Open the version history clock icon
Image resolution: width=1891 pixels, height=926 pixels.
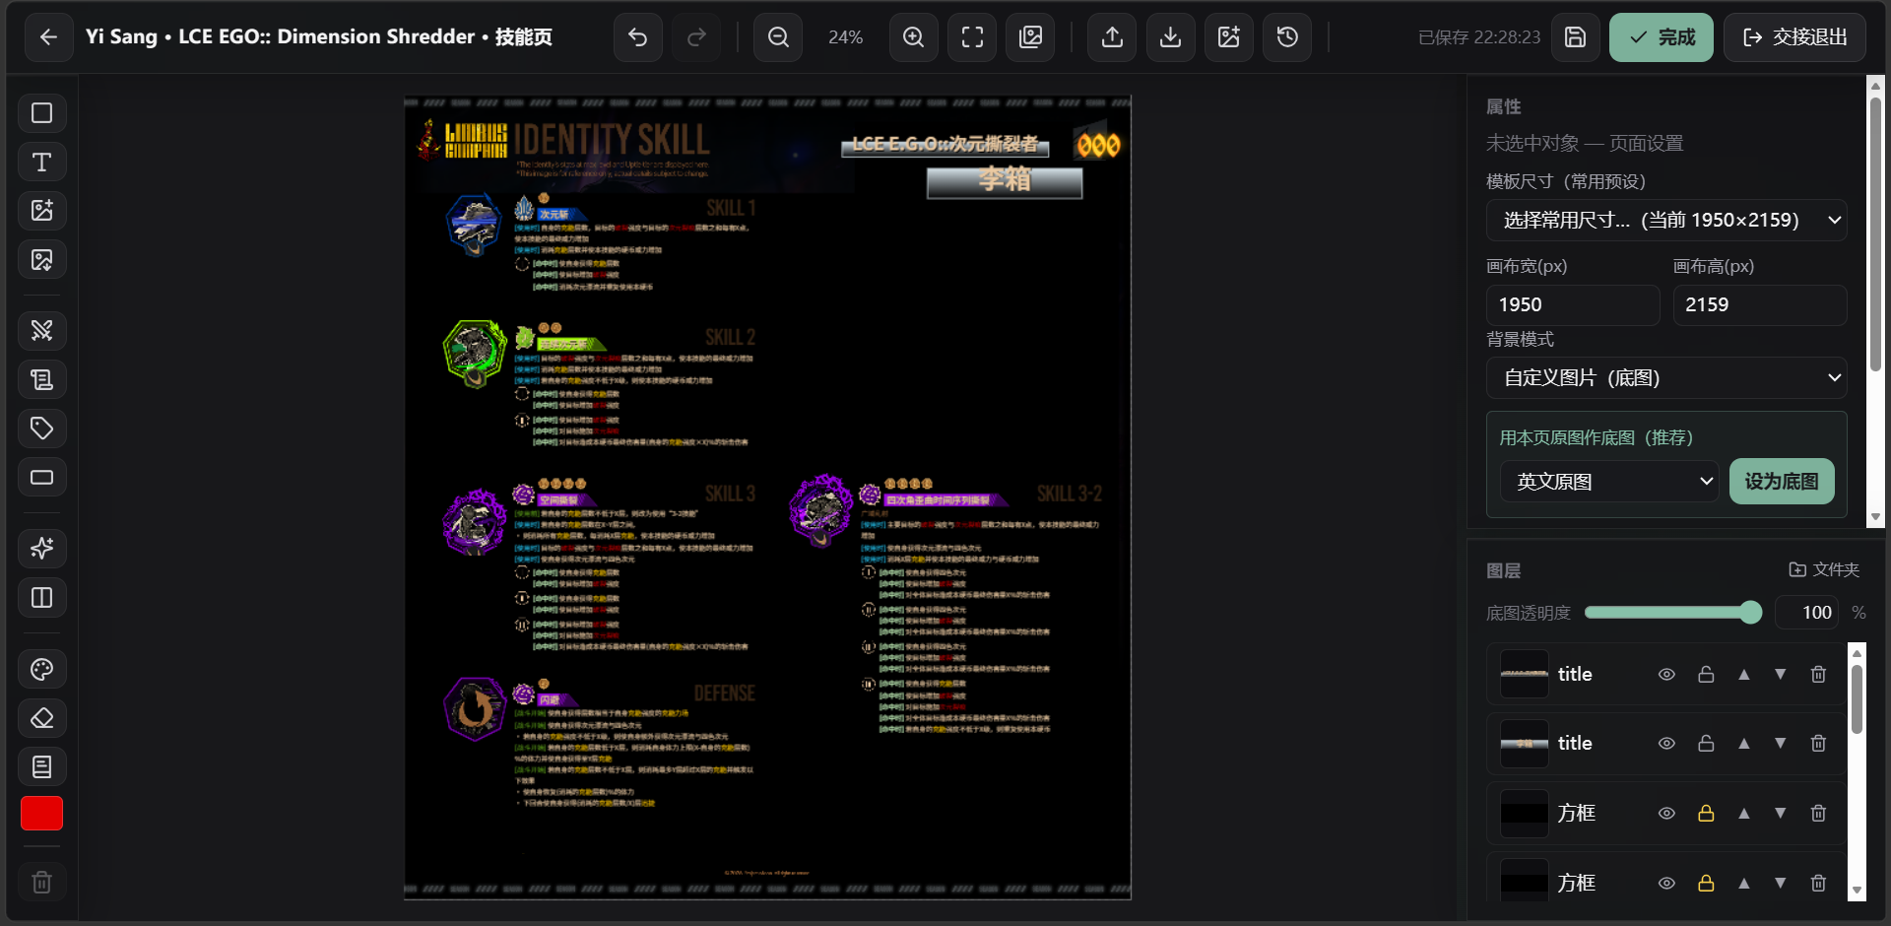click(x=1287, y=37)
